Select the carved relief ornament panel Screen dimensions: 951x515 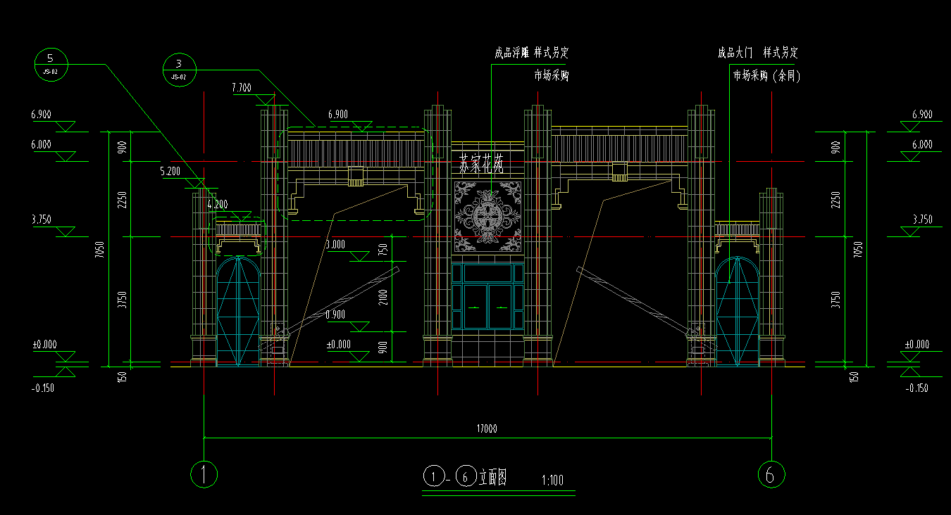pos(487,216)
